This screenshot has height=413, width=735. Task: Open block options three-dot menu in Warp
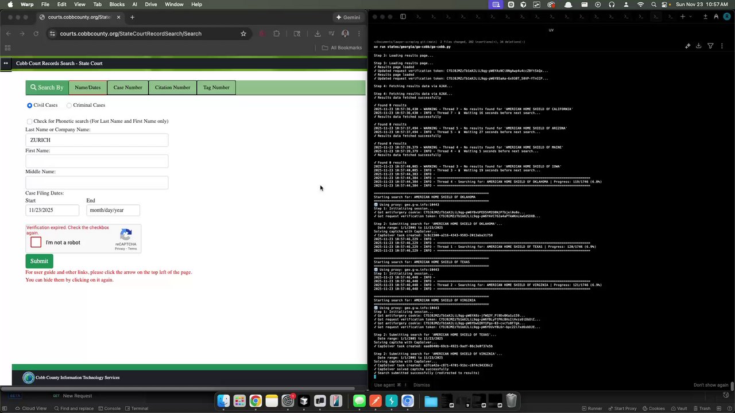click(721, 46)
